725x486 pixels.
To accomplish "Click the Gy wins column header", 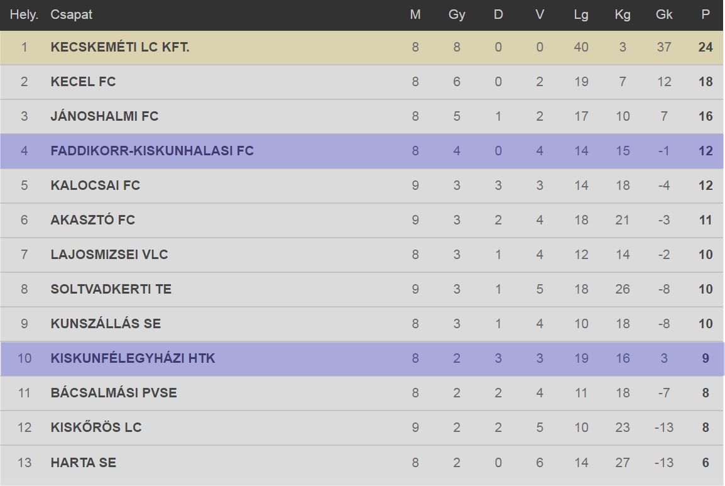I will tap(457, 14).
